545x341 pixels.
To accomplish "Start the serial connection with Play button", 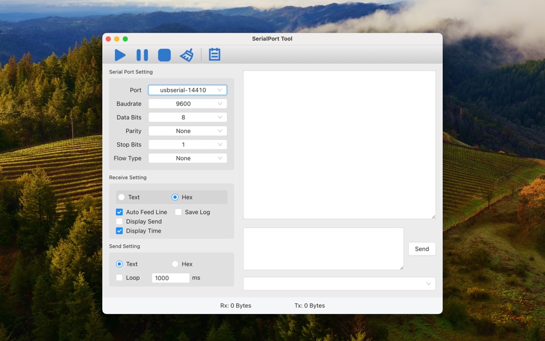I will (x=120, y=55).
